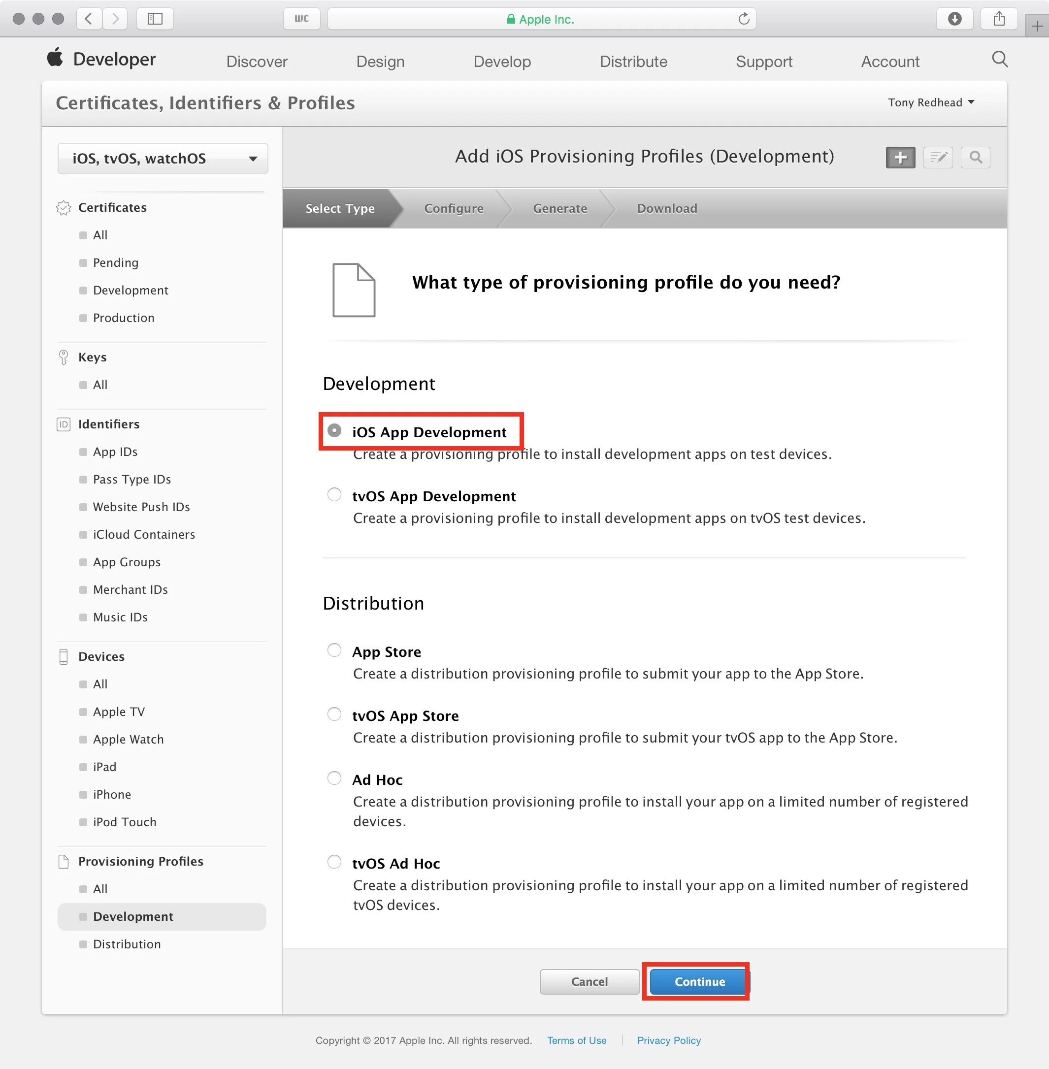1049x1069 pixels.
Task: Select the Ad Hoc radio button
Action: pyautogui.click(x=334, y=777)
